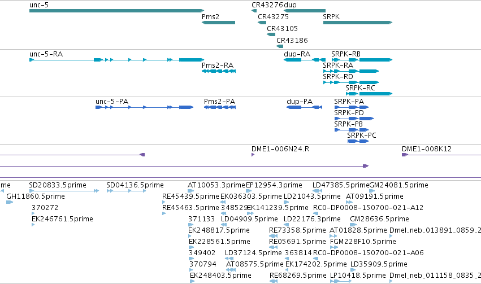The image size is (481, 284).
Task: Click the 370794 feature label
Action: tap(203, 264)
